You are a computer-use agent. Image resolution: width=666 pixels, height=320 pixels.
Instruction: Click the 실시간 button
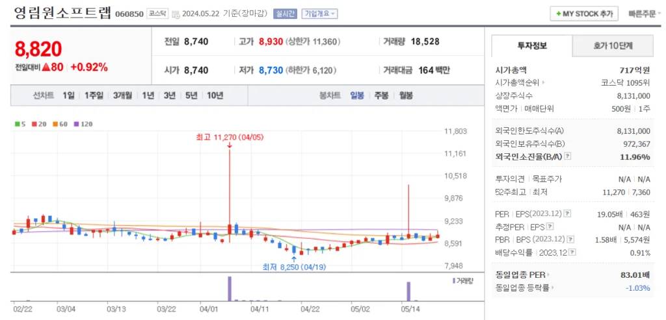pyautogui.click(x=285, y=14)
